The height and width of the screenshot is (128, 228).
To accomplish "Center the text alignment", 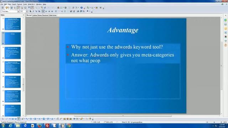I will (x=46, y=11).
